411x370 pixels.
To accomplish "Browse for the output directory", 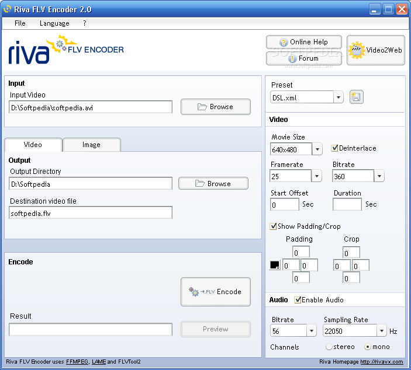I will coord(213,183).
